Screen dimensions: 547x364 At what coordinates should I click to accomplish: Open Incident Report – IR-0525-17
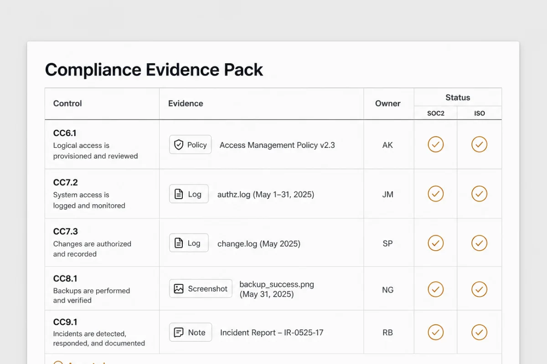(x=272, y=333)
